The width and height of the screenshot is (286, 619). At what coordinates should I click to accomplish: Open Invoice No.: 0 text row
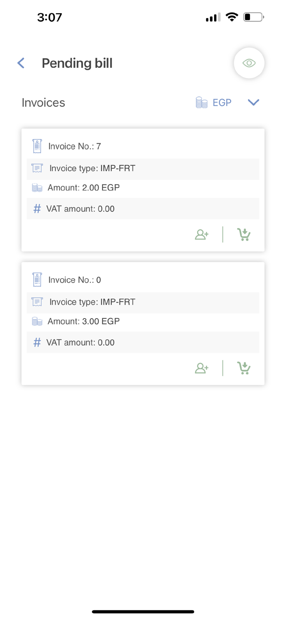pos(75,280)
